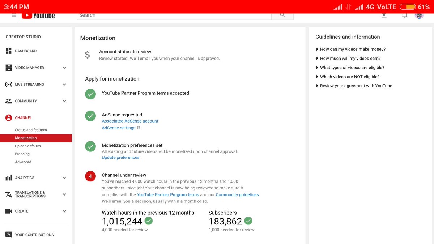Expand 'Which videos are NOT eligible?'

pyautogui.click(x=348, y=77)
